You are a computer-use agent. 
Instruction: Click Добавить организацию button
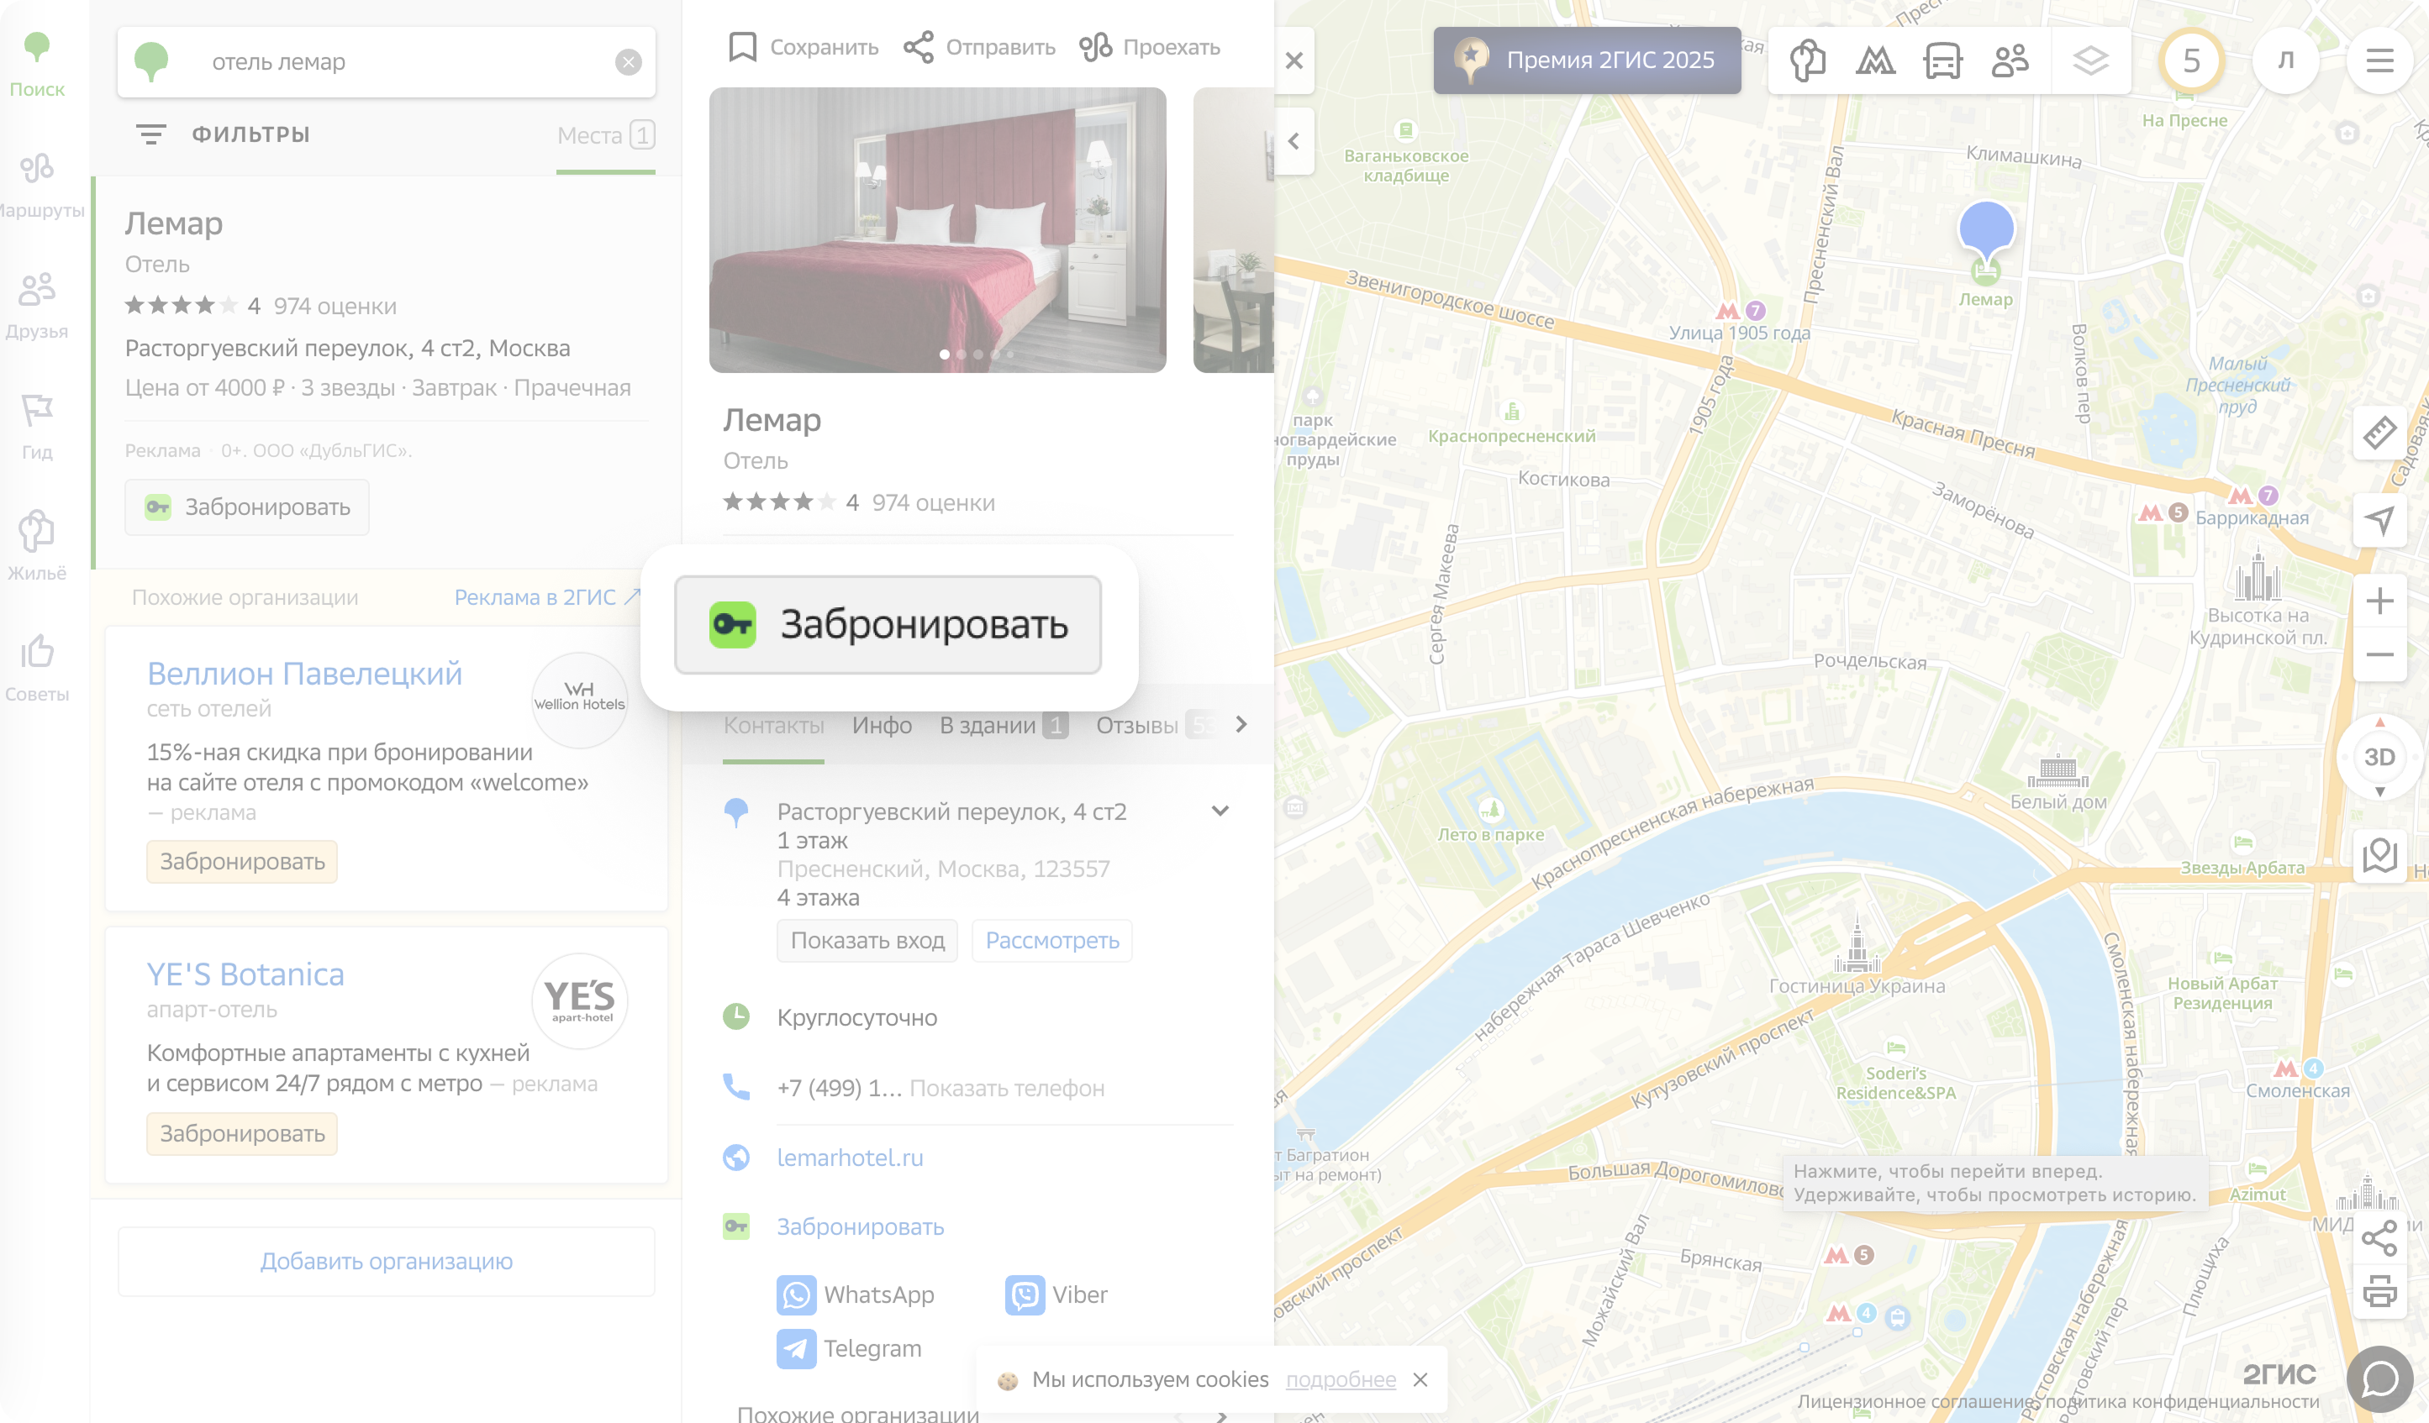coord(387,1262)
